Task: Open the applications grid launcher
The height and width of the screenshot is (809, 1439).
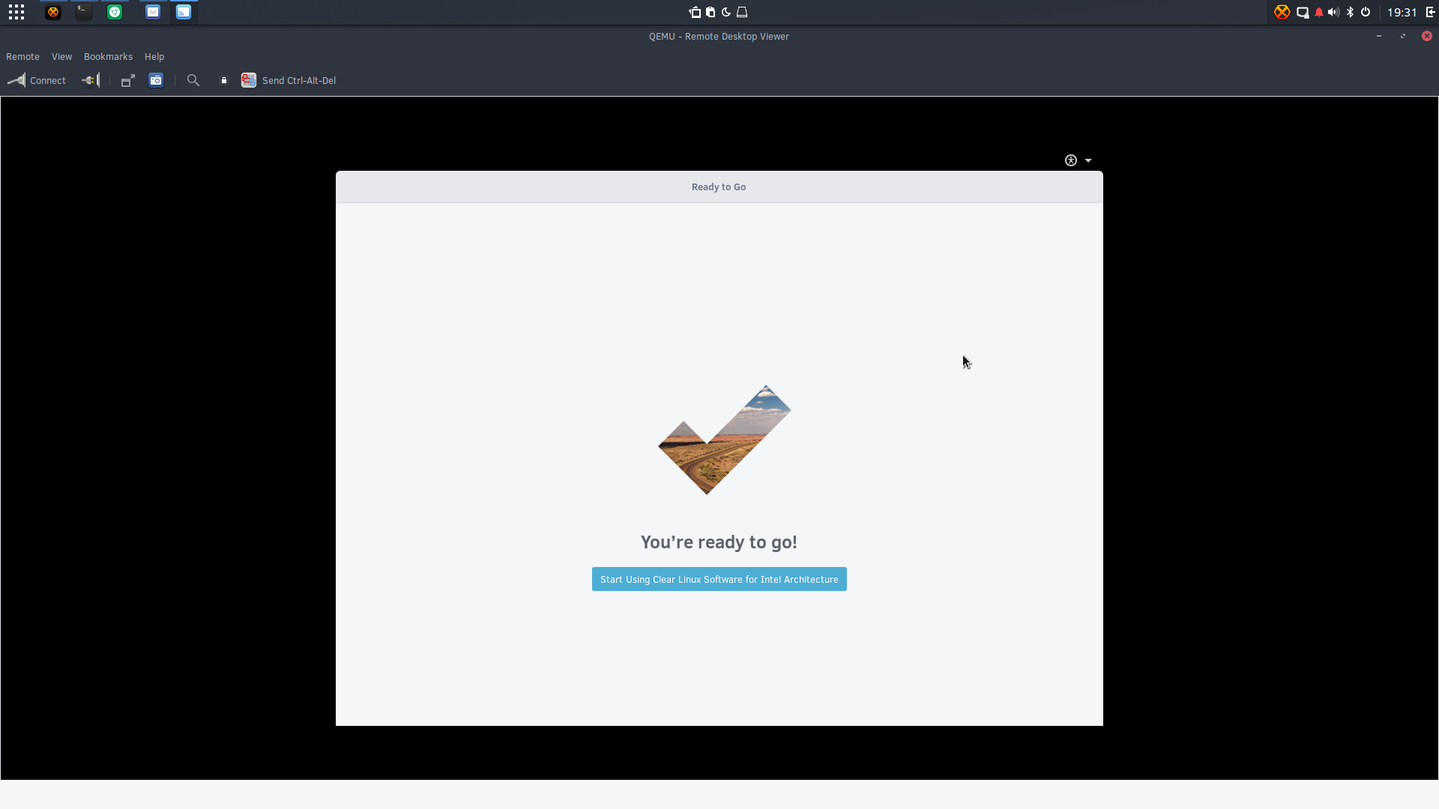Action: [x=16, y=12]
